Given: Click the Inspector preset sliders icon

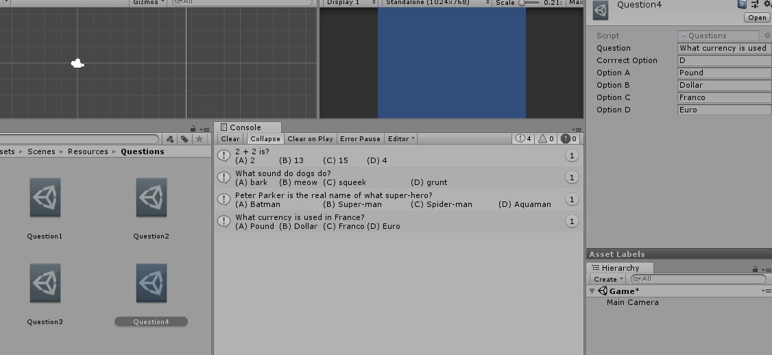Looking at the screenshot, I should tap(755, 4).
